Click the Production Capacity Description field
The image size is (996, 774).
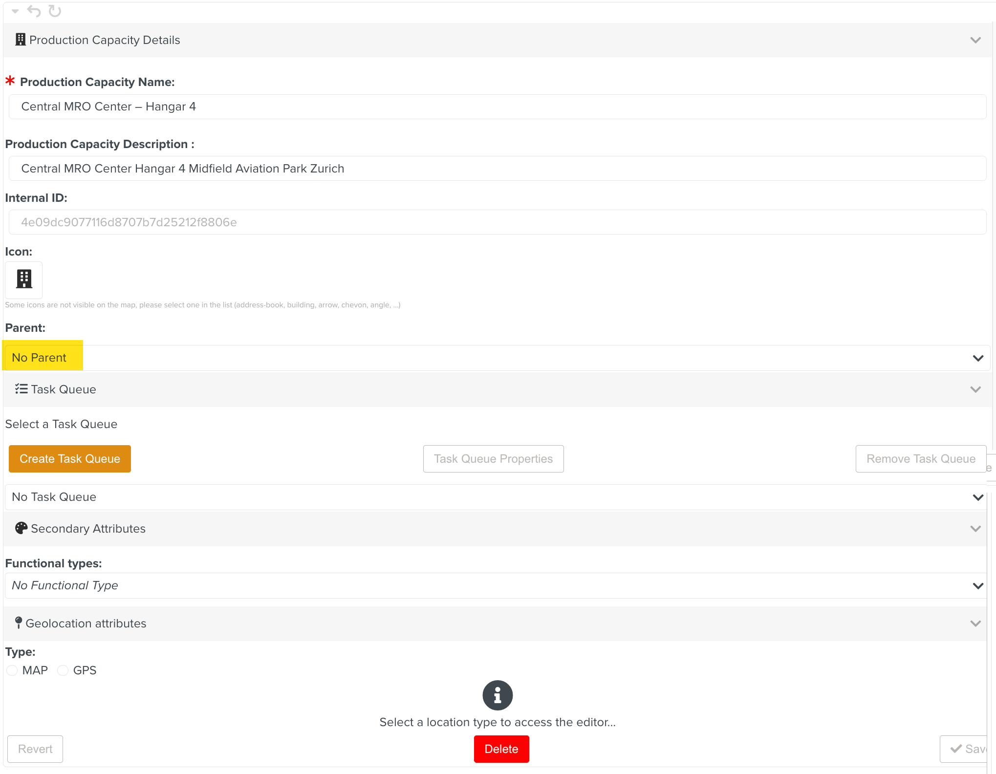click(497, 169)
